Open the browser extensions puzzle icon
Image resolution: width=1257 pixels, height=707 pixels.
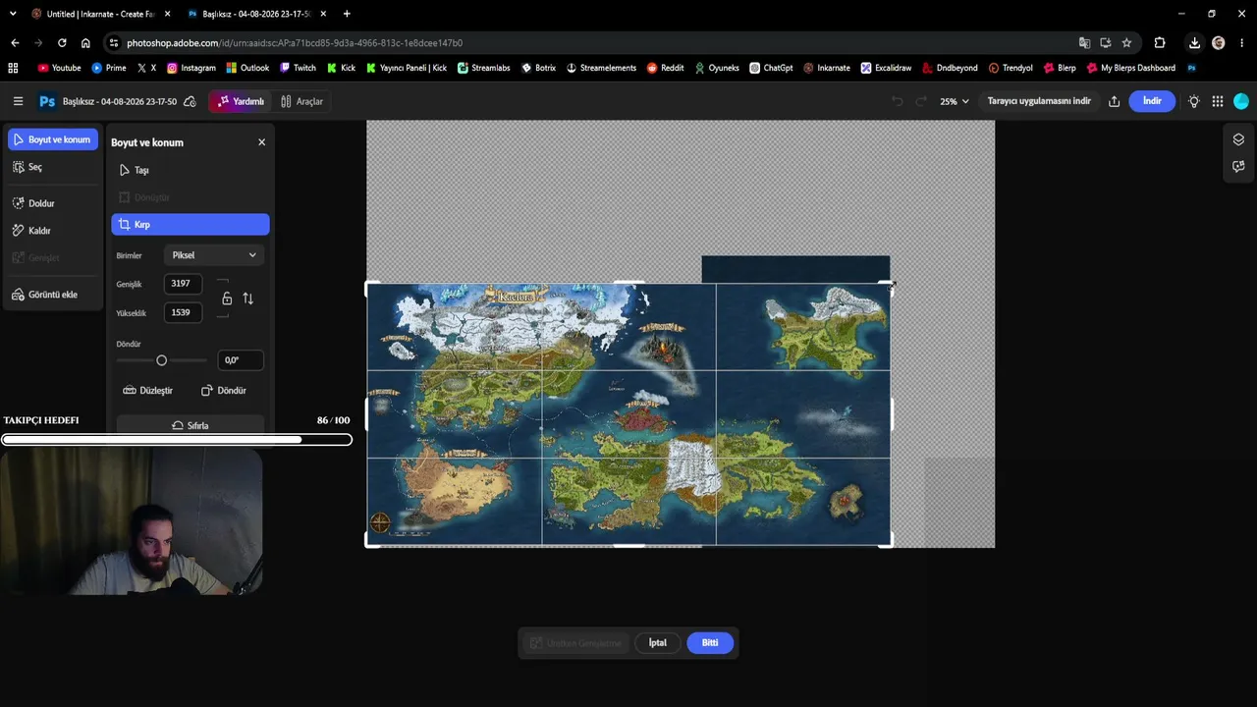[x=1160, y=43]
